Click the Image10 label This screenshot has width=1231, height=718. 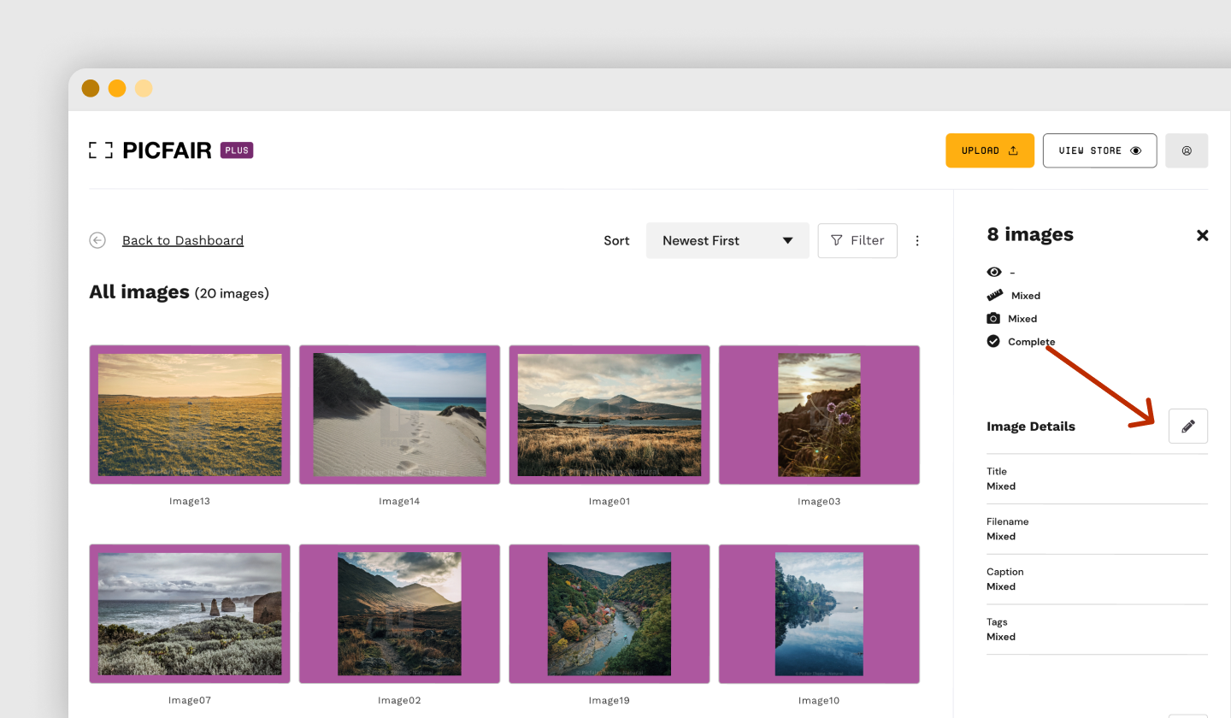pyautogui.click(x=819, y=700)
